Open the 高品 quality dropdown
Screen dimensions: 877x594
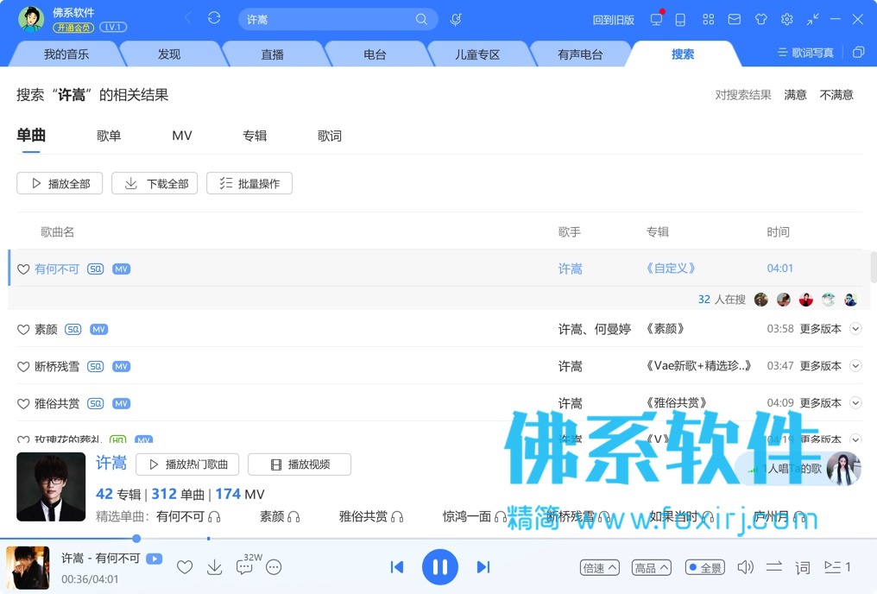tap(651, 568)
